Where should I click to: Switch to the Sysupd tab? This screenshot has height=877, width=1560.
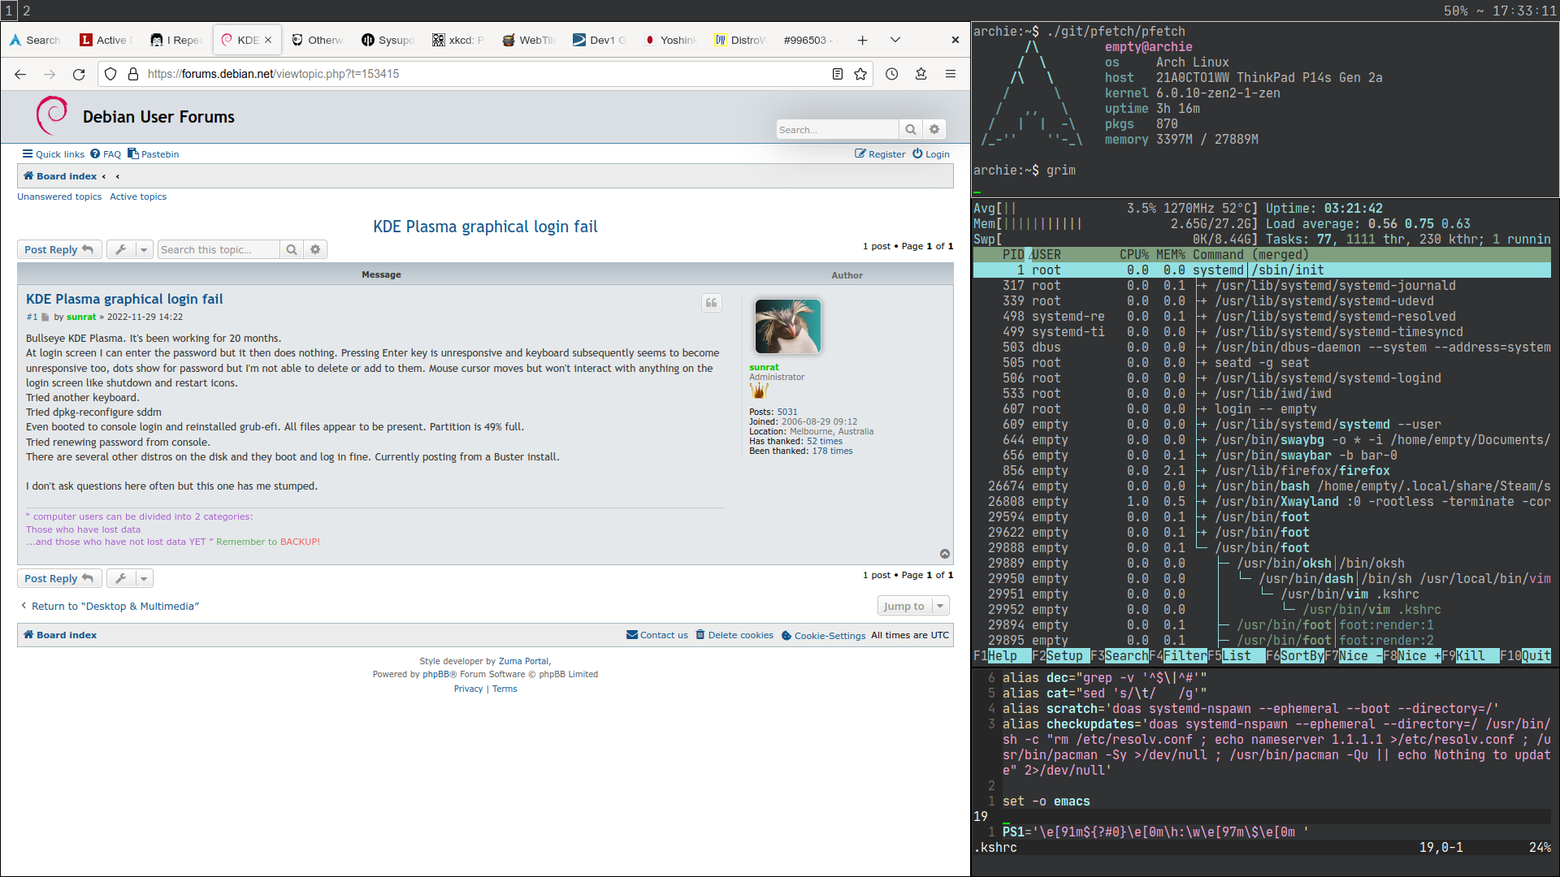pos(388,40)
